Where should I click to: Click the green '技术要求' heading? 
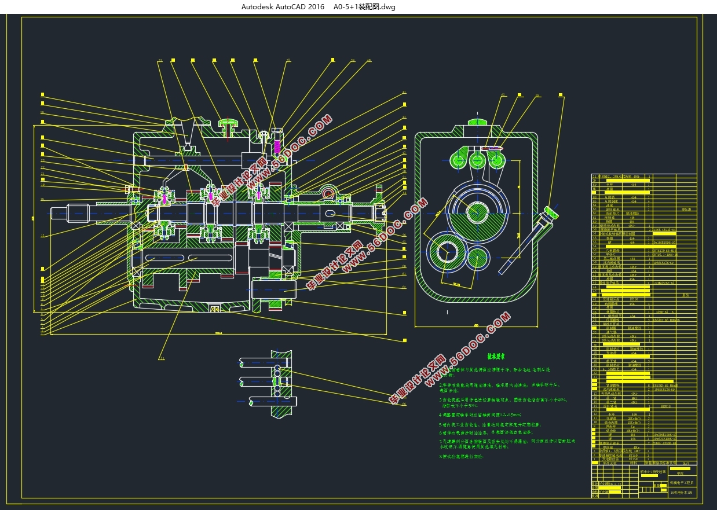pyautogui.click(x=497, y=358)
